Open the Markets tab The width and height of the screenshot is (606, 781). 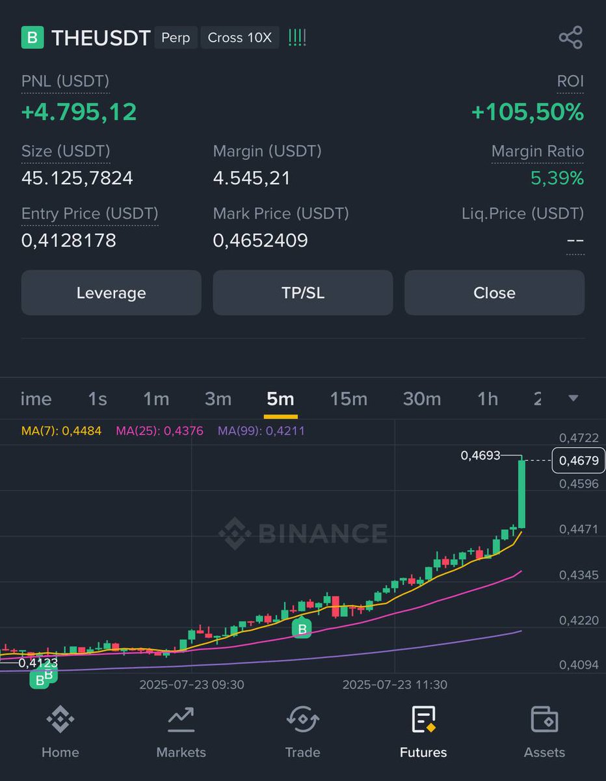pos(181,733)
